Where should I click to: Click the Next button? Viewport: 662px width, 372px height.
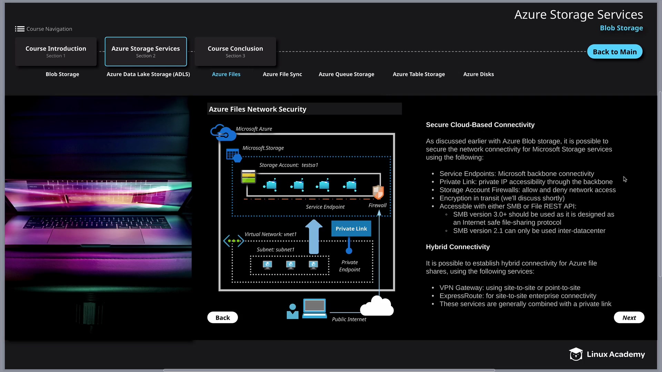point(629,318)
